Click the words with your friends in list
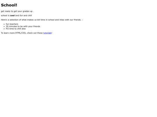Screen dimensions: 157x117 click(x=32, y=26)
